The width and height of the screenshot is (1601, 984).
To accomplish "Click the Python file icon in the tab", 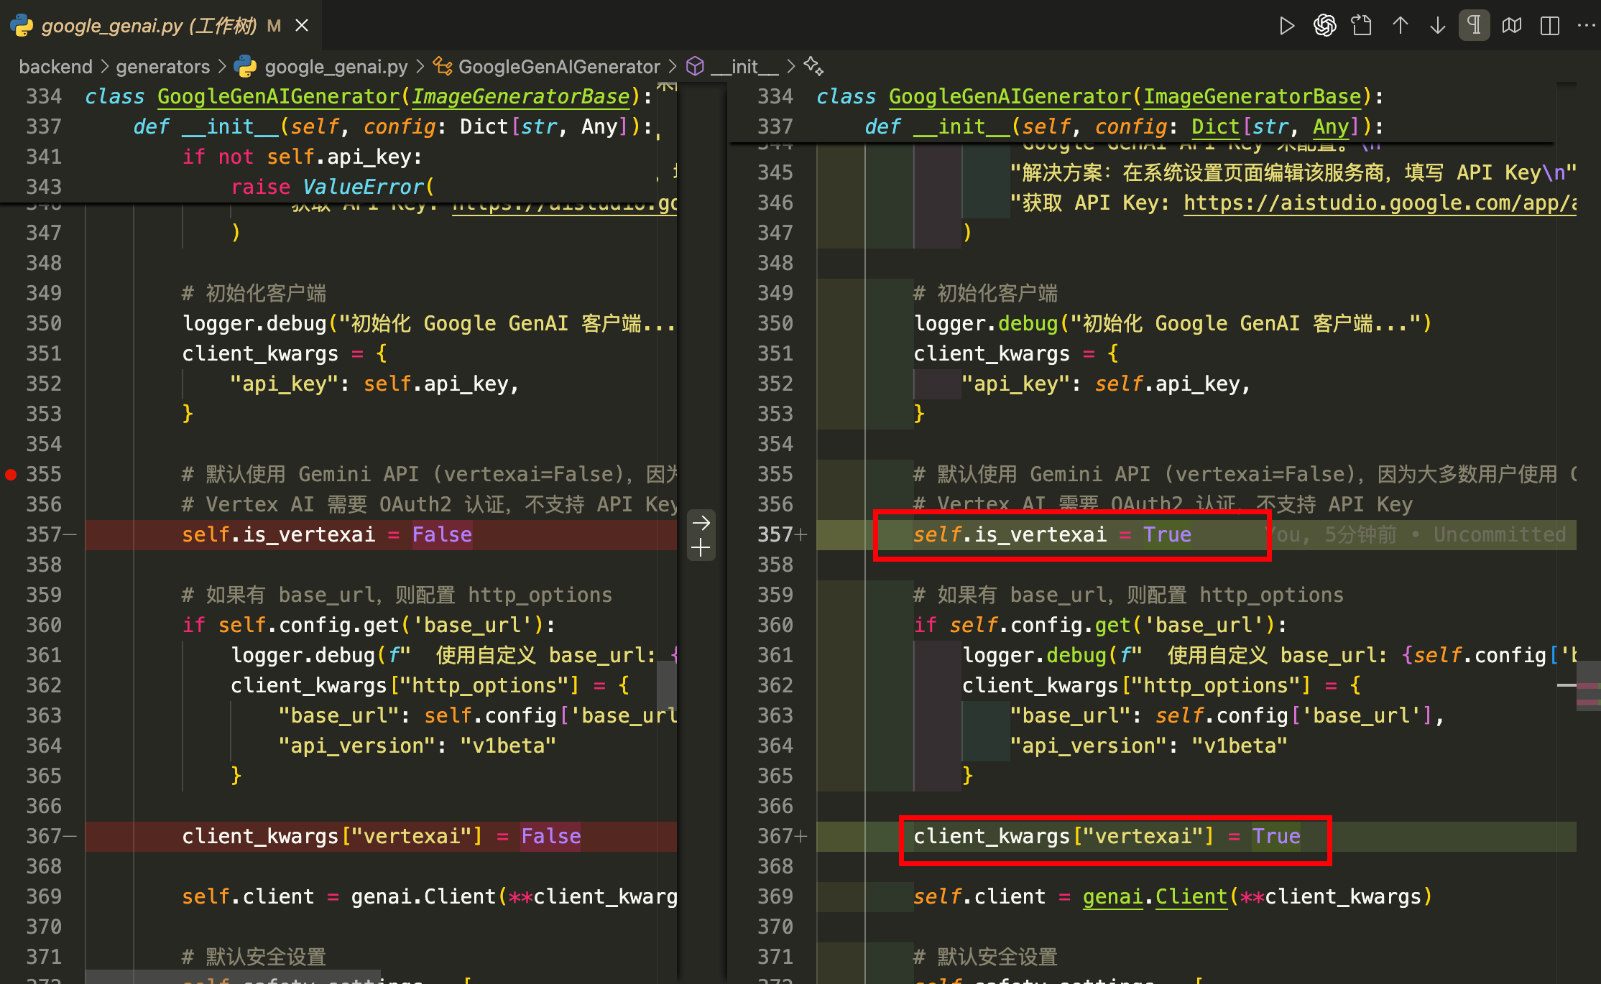I will tap(22, 26).
